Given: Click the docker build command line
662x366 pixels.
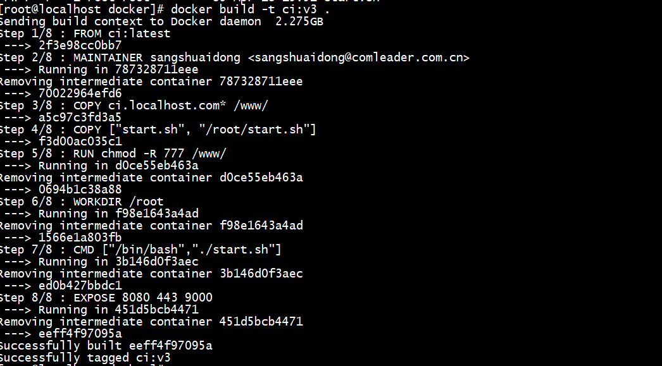Looking at the screenshot, I should (x=164, y=9).
